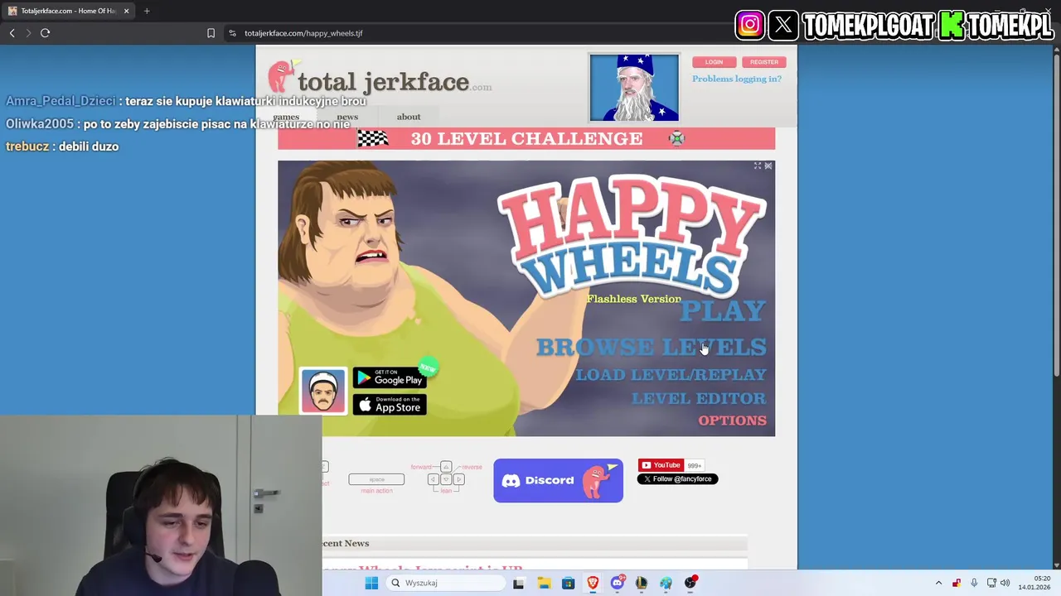1061x596 pixels.
Task: Click the browser forward arrow
Action: (x=27, y=33)
